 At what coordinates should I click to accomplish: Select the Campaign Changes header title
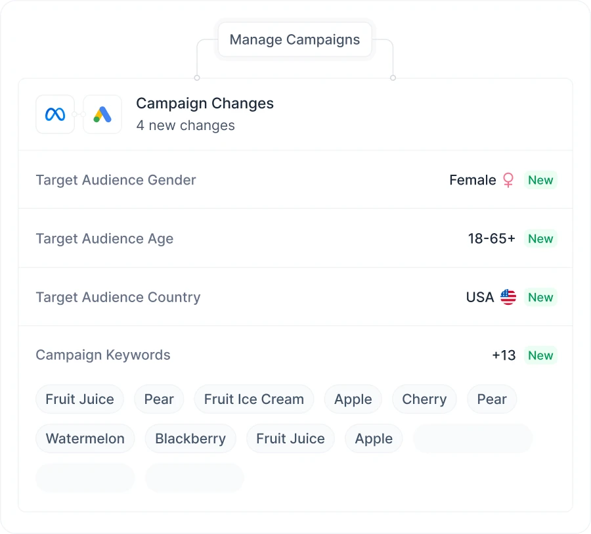205,103
